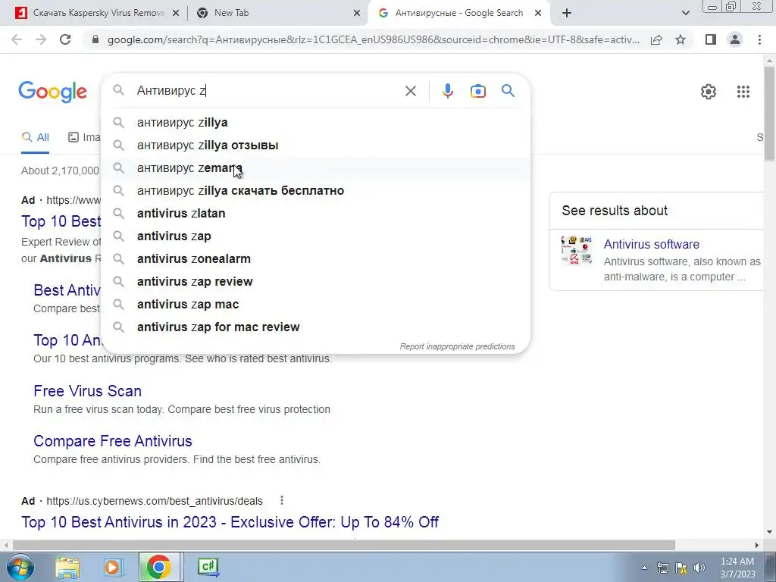This screenshot has height=582, width=776.
Task: Click the Antivirus software thumbnail image
Action: click(577, 250)
